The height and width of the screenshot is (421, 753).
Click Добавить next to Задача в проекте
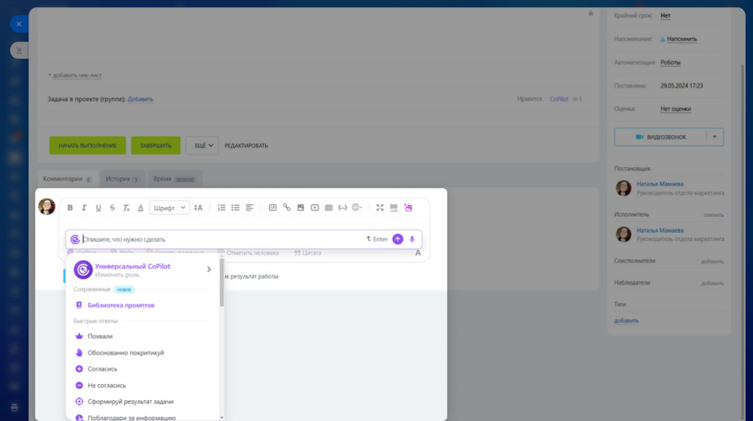point(140,99)
